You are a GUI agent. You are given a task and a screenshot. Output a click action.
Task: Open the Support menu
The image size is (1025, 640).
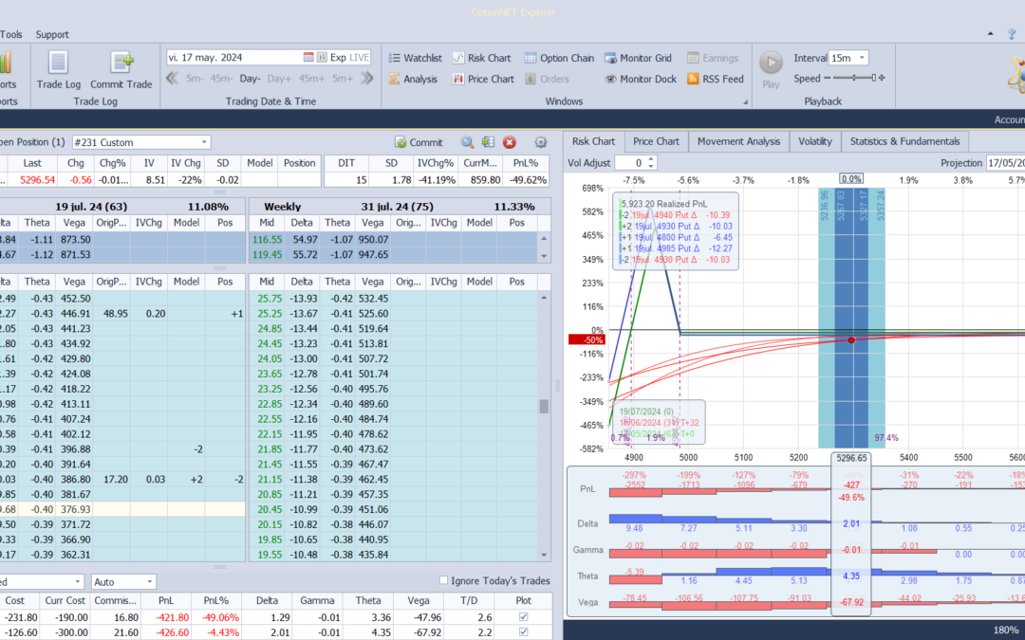pos(52,35)
